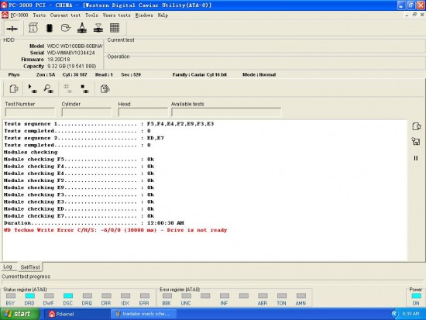Click the Family: Caviar Cyl 16 bit text
Screen dimensions: 426x320
point(200,74)
